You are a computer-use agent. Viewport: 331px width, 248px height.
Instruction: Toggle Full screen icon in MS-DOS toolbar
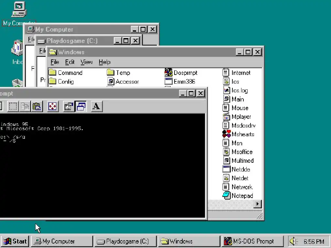click(53, 106)
